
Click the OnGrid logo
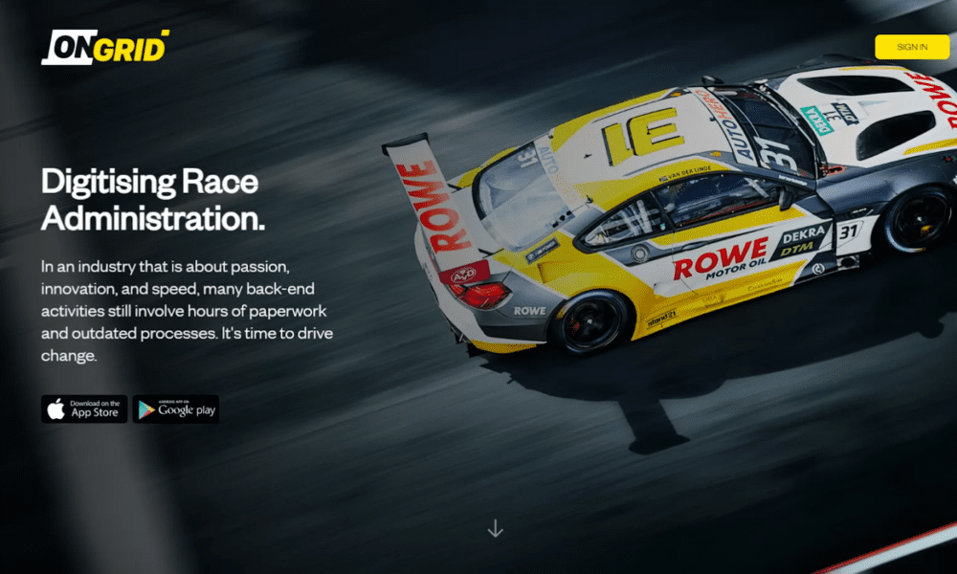pos(105,47)
